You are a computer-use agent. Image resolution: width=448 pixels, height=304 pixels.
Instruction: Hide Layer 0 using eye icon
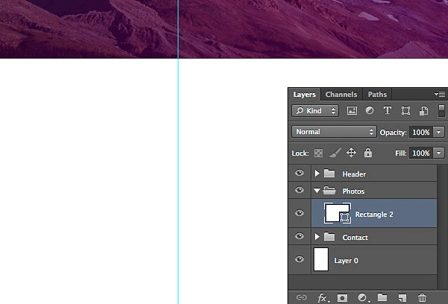pos(299,260)
